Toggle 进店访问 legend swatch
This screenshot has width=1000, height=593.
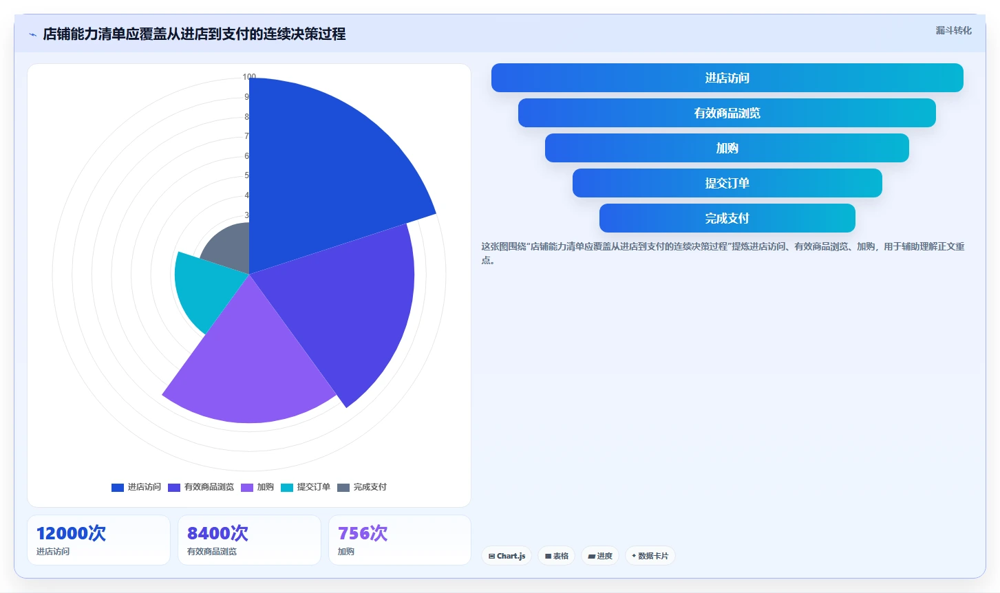[x=118, y=487]
